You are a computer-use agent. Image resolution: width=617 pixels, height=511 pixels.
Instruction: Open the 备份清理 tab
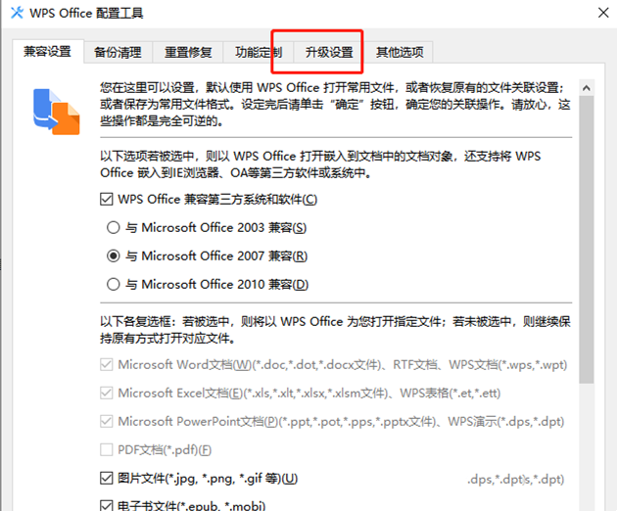pos(118,52)
